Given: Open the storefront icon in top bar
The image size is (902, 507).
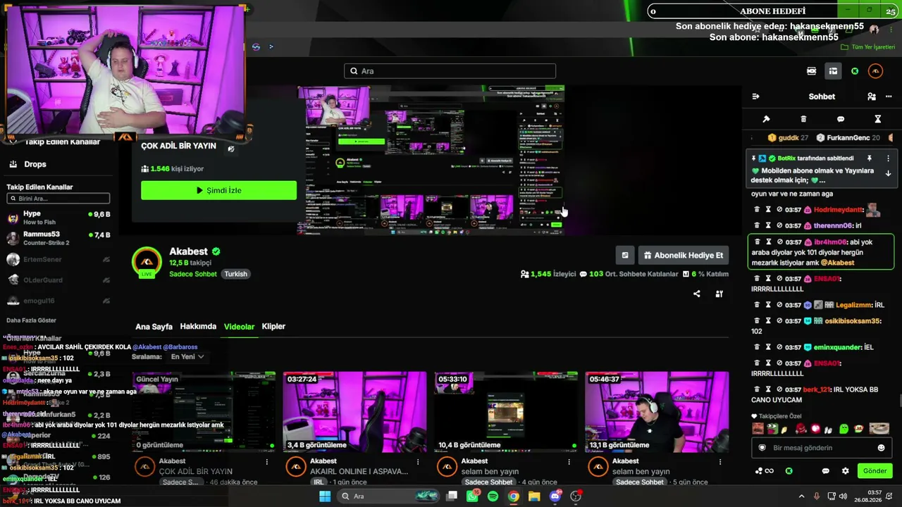Looking at the screenshot, I should click(x=833, y=71).
